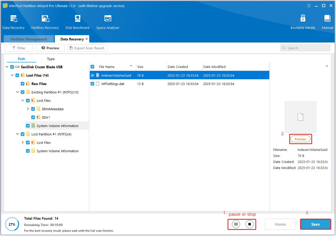Image resolution: width=336 pixels, height=237 pixels.
Task: Click the 27% scan progress circle
Action: coord(12,224)
